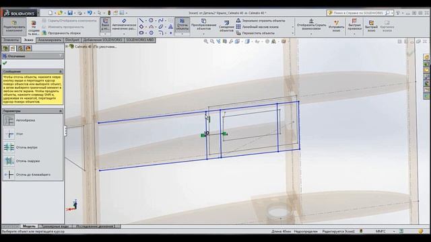Click the Edit Component (Редактировать компонент) button

point(14,26)
